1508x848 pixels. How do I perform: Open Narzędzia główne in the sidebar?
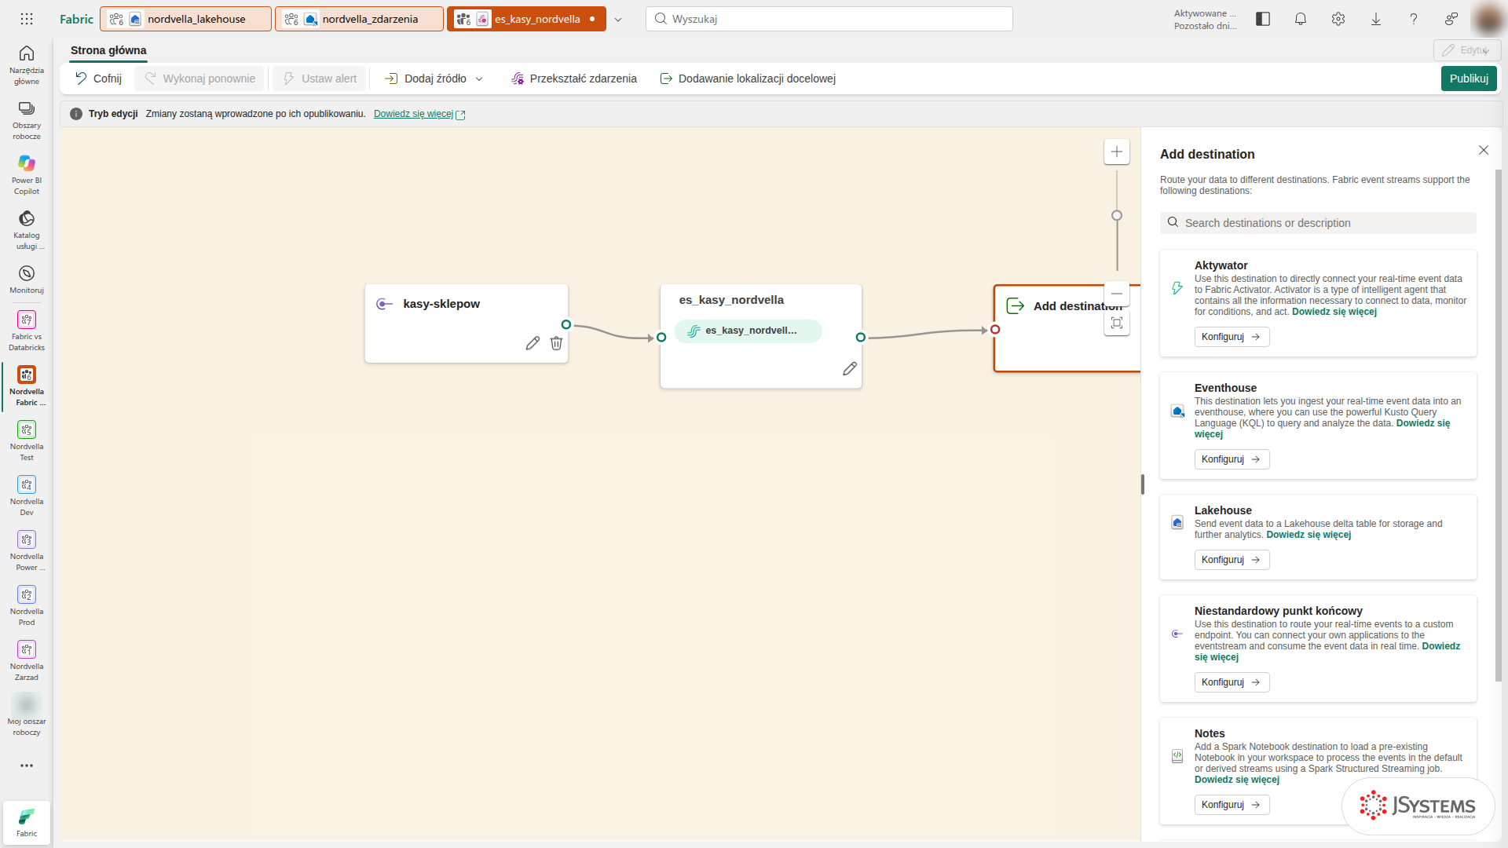27,64
